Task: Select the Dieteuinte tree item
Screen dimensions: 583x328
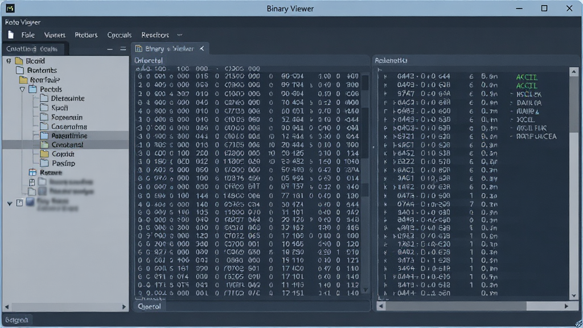Action: (68, 99)
